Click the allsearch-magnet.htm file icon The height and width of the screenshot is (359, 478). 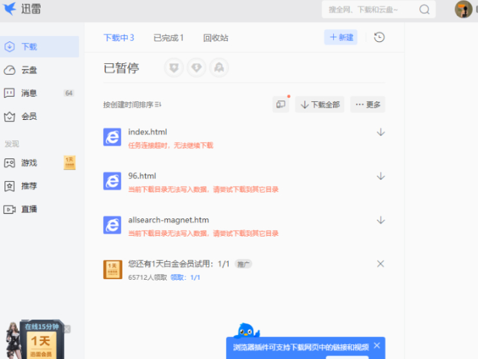pos(112,225)
